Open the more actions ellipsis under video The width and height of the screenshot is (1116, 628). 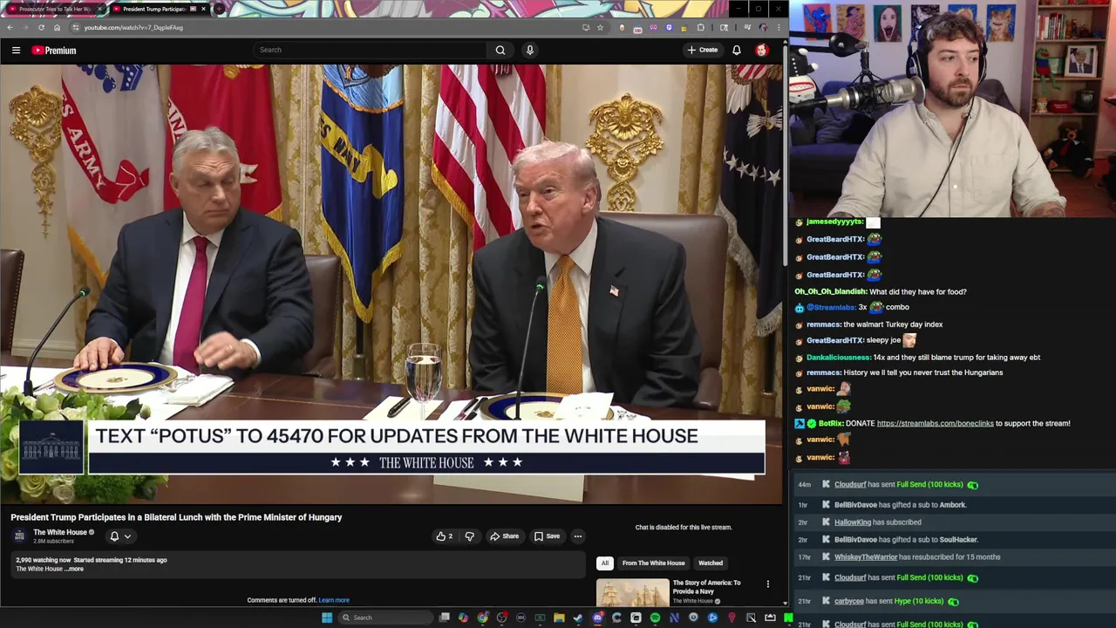[x=577, y=536]
